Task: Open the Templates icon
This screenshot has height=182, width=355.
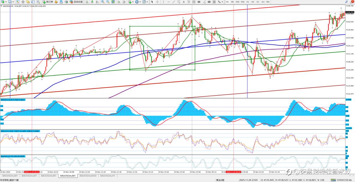Action: click(x=144, y=2)
